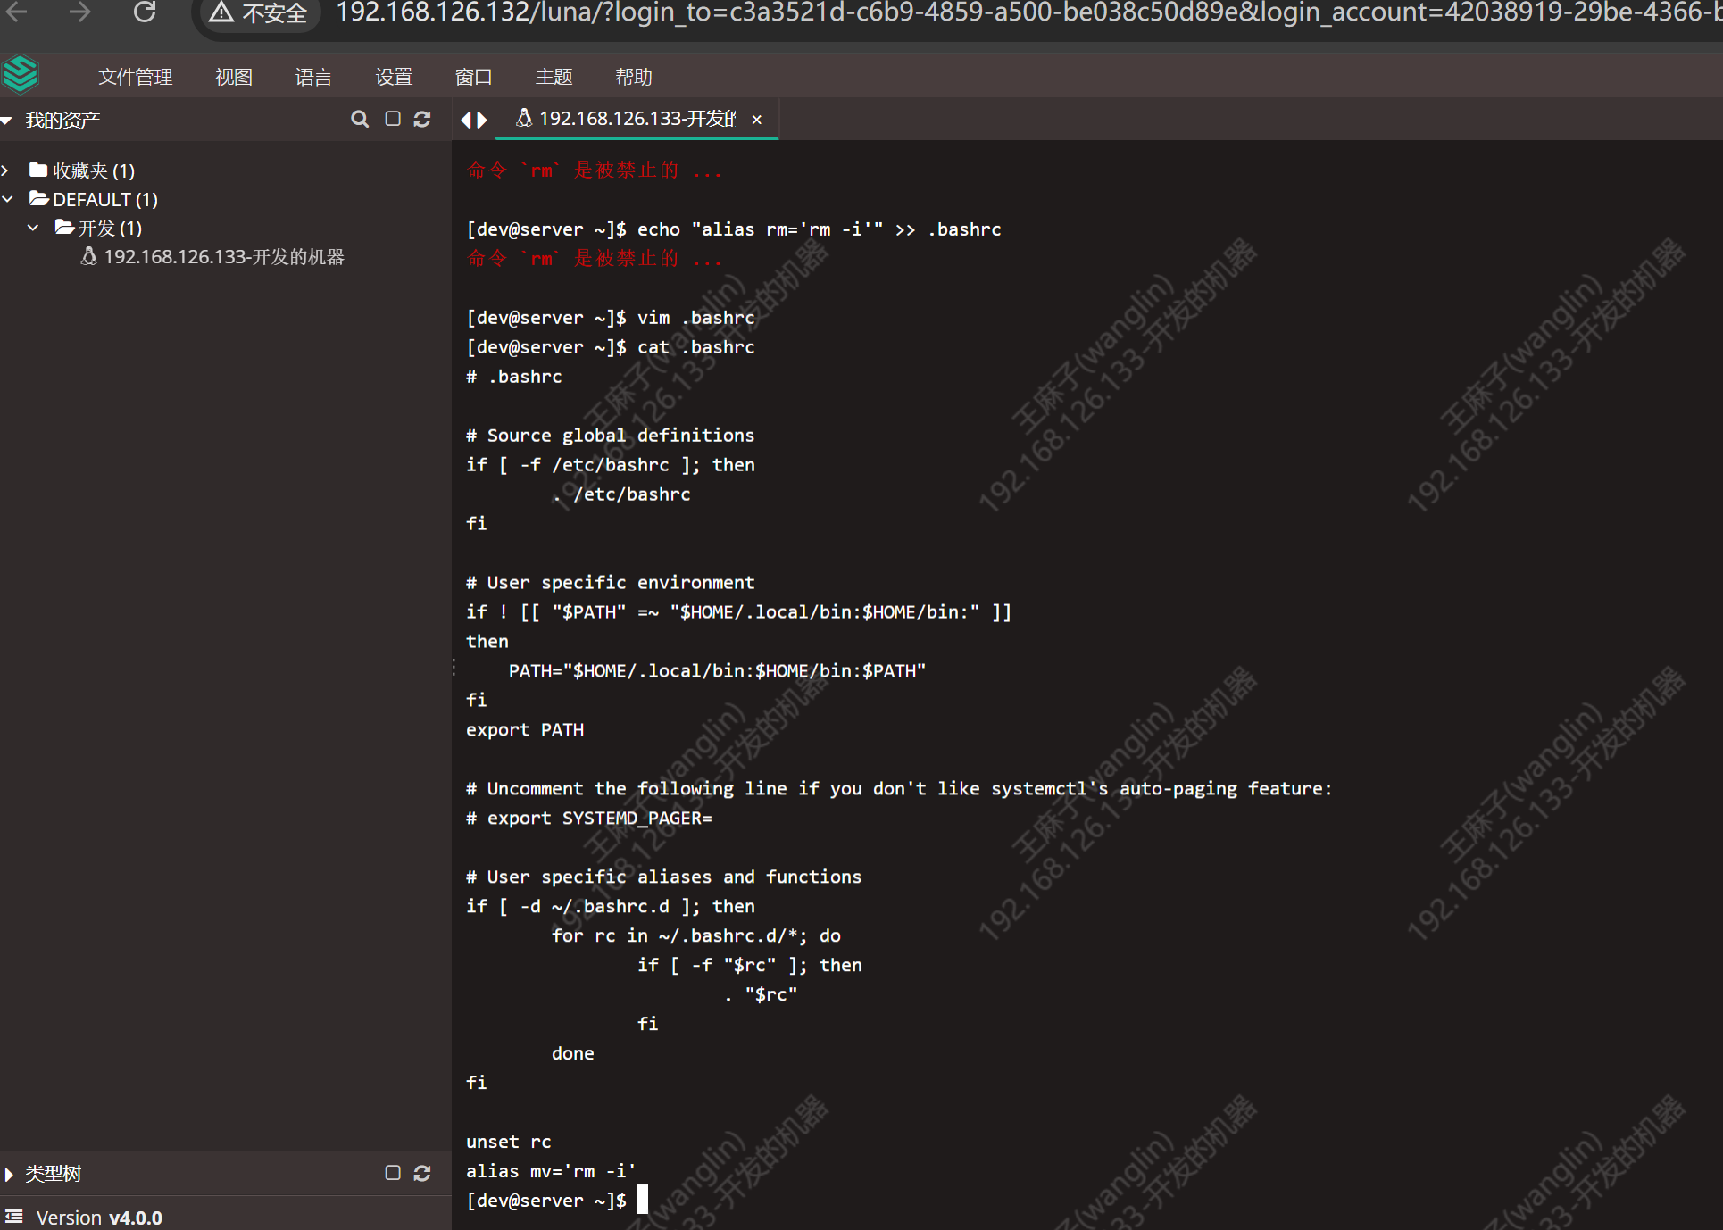Screen dimensions: 1723x1230
Task: Collapse the DEFAULT folder node
Action: click(8, 199)
